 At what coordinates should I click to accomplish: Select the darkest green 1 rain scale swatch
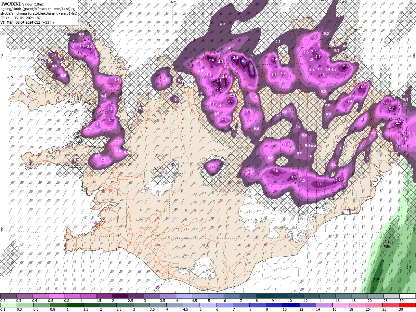(75, 305)
